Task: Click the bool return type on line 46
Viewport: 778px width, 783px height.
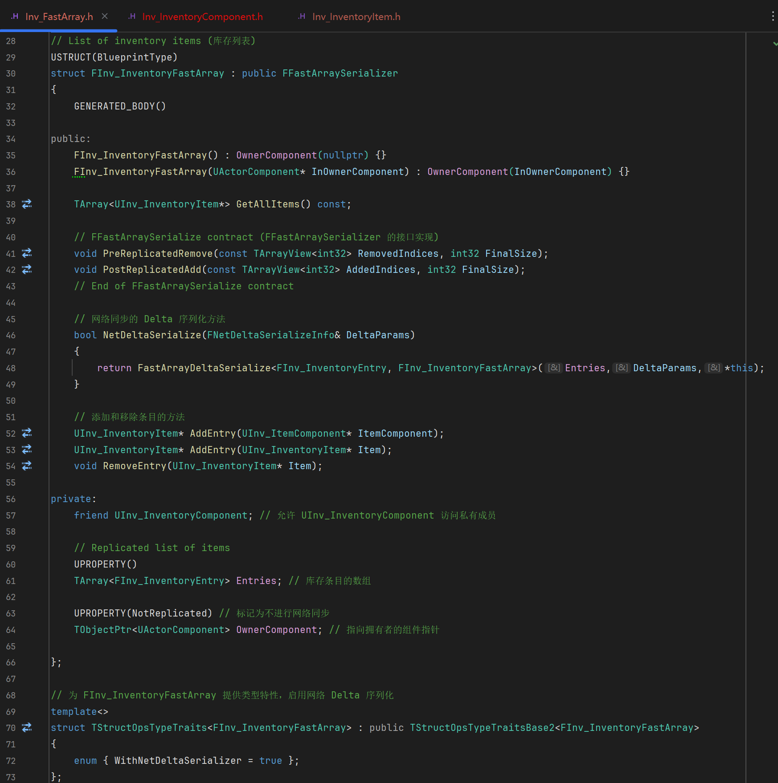Action: pyautogui.click(x=85, y=335)
